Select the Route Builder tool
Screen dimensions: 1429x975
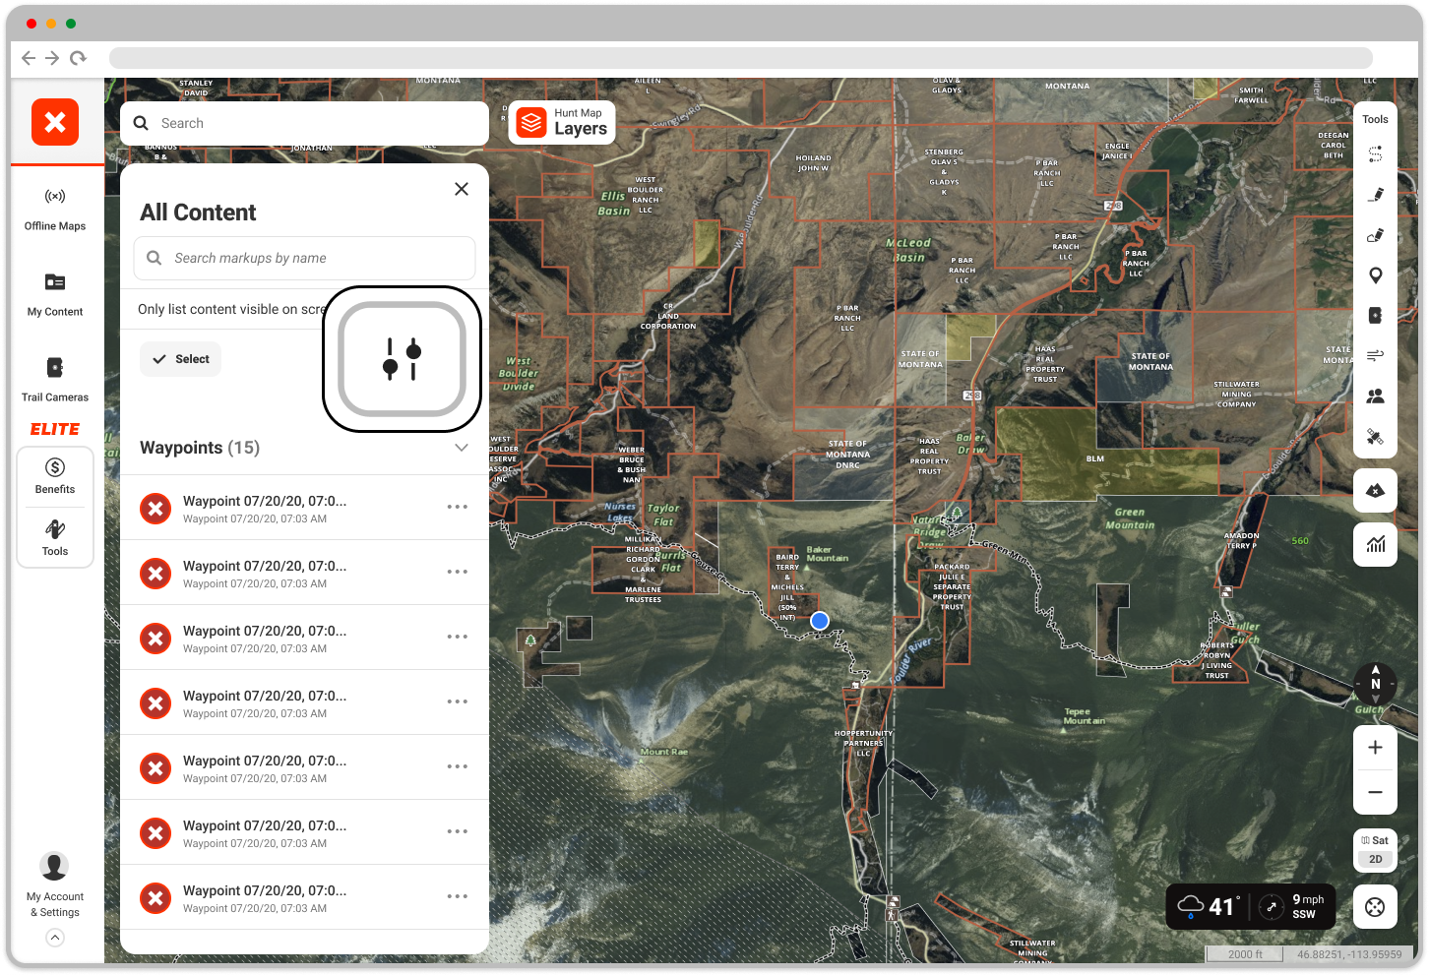(x=1376, y=154)
